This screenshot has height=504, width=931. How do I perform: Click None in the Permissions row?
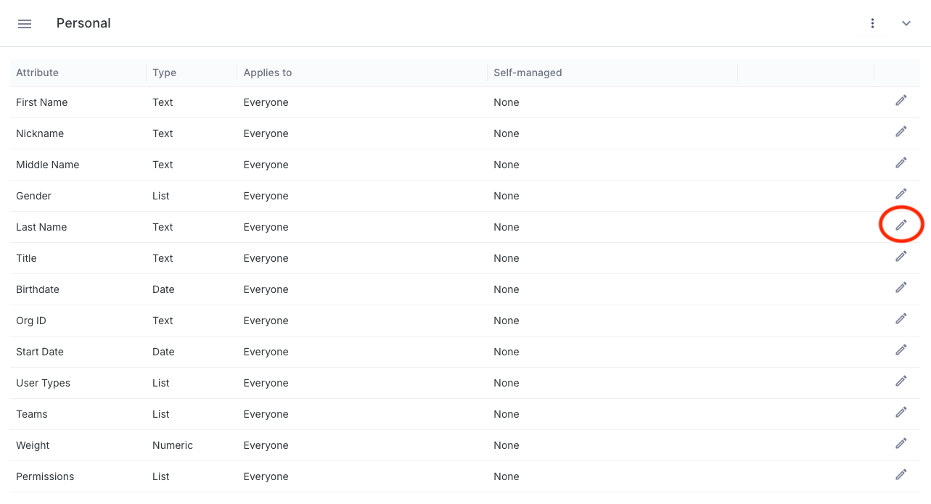pyautogui.click(x=506, y=476)
